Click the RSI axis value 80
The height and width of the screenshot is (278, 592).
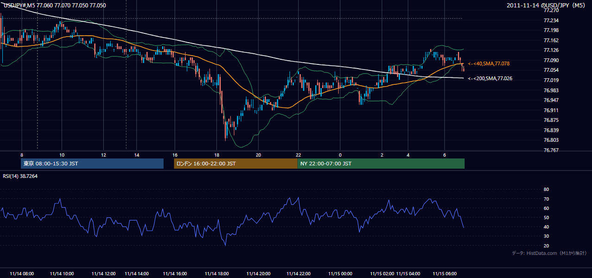(546, 190)
